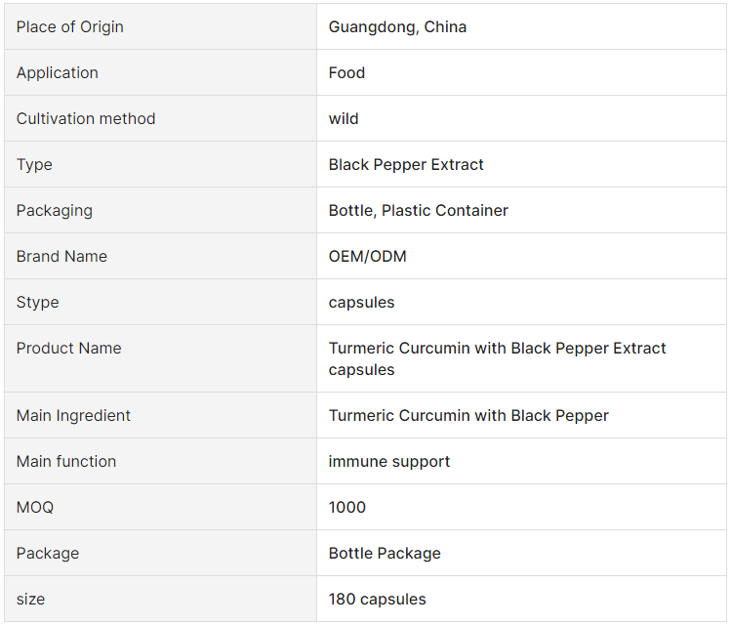
Task: Click the Application row label
Action: click(58, 73)
